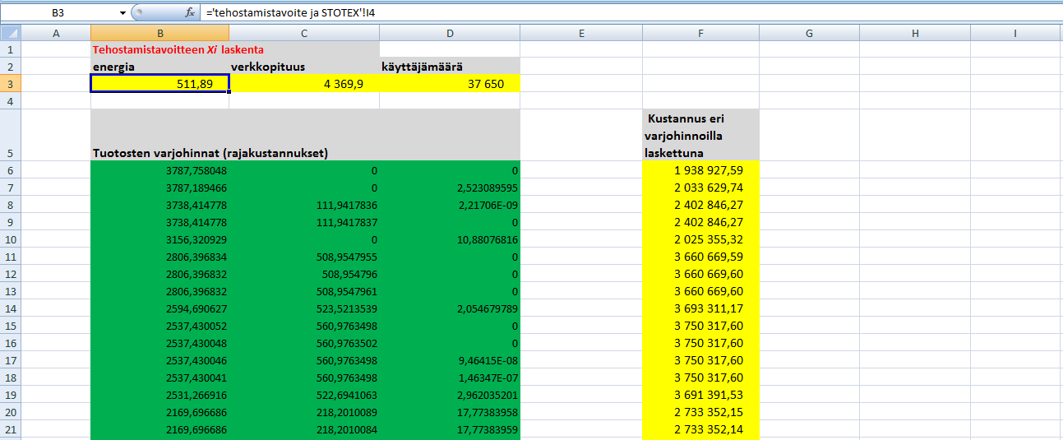Select row 10 header

tap(10, 239)
